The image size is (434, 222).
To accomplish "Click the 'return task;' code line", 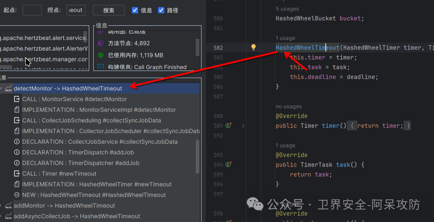I will [311, 175].
